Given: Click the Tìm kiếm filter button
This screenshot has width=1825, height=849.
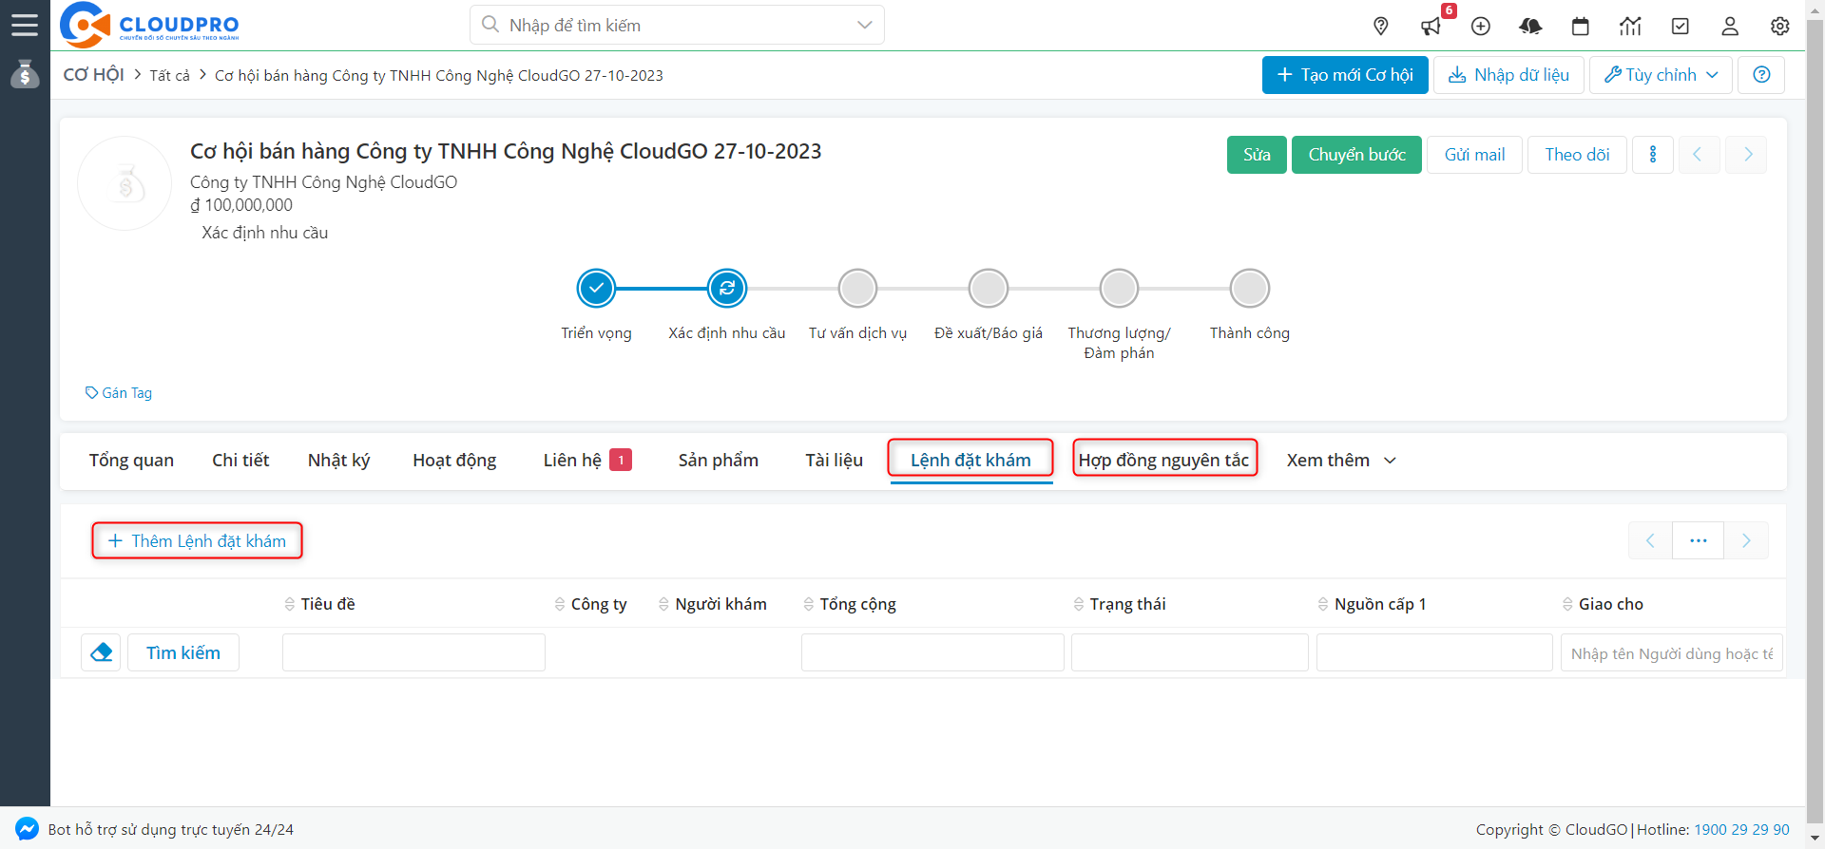Looking at the screenshot, I should pyautogui.click(x=183, y=652).
